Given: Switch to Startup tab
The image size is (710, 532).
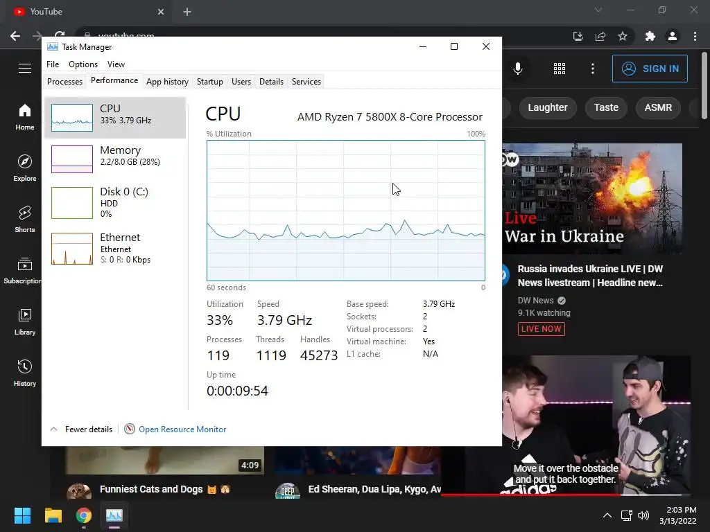Looking at the screenshot, I should click(x=209, y=82).
